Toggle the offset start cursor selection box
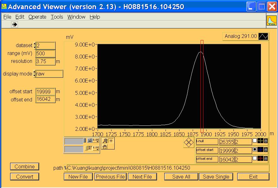 [255, 149]
